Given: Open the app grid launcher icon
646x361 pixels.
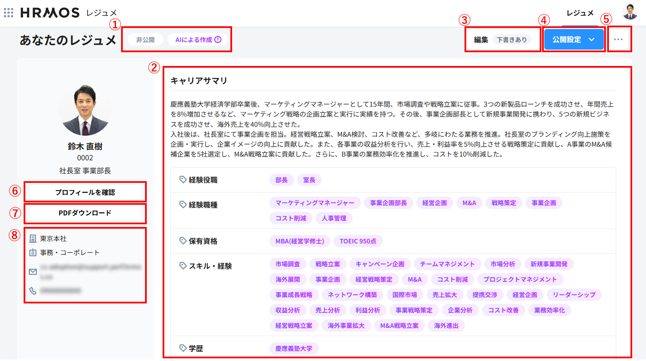Looking at the screenshot, I should point(8,13).
